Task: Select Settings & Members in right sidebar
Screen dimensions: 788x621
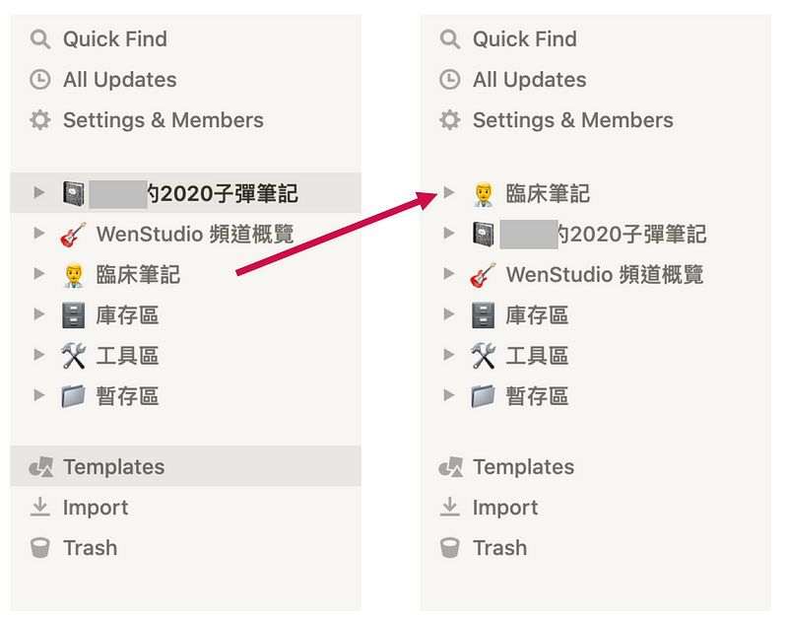Action: pos(573,120)
